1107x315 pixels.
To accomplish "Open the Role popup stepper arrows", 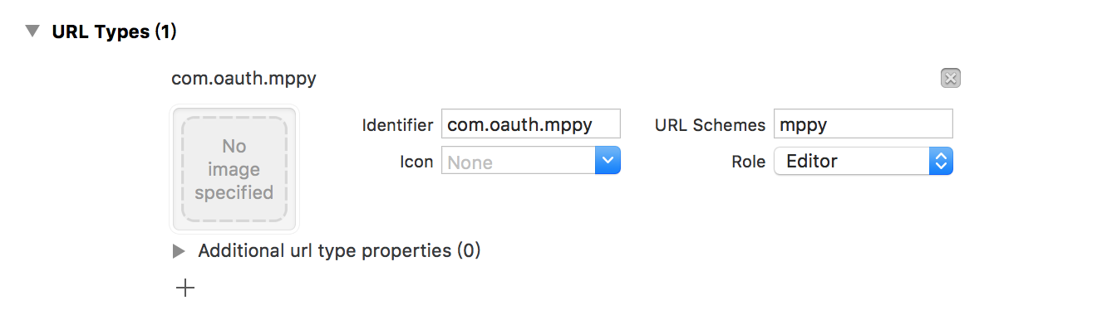I will tap(941, 161).
